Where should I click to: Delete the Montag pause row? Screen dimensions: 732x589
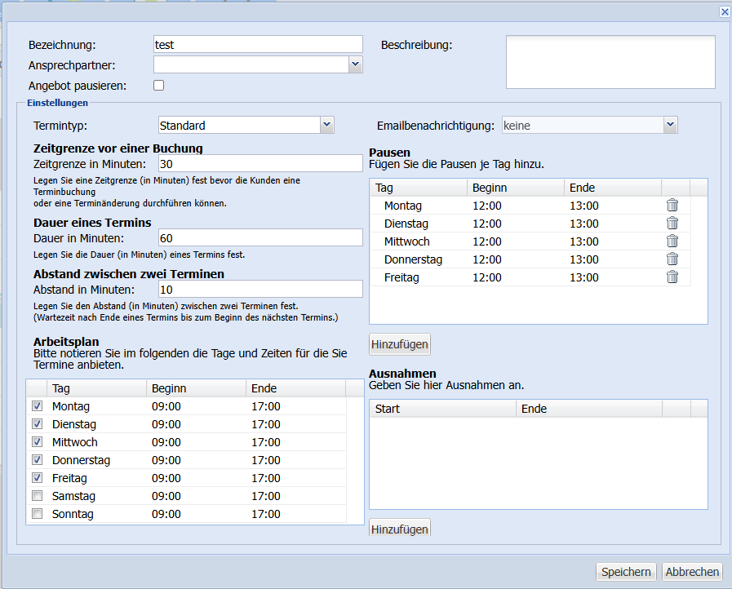pos(672,206)
